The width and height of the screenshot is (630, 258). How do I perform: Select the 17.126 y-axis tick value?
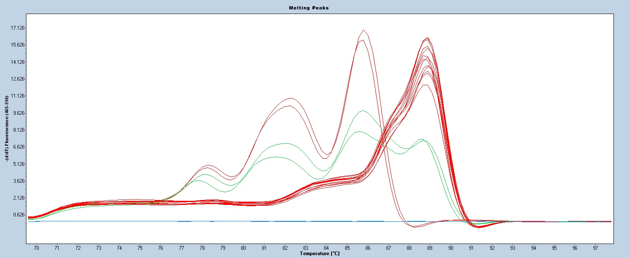[18, 28]
